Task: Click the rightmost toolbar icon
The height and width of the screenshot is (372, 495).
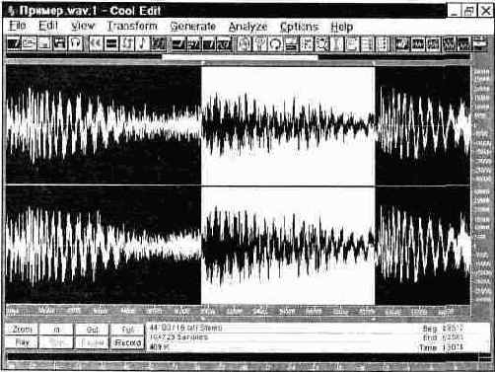Action: [x=480, y=43]
